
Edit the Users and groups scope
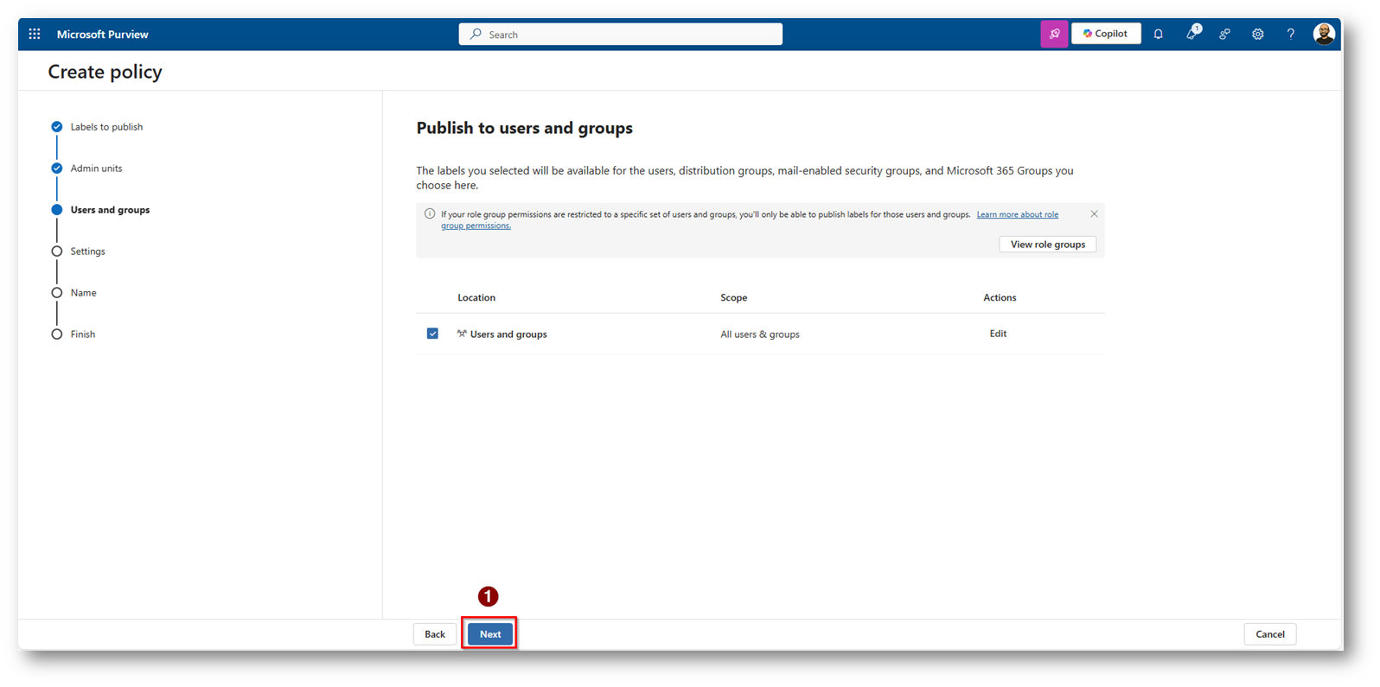click(998, 334)
